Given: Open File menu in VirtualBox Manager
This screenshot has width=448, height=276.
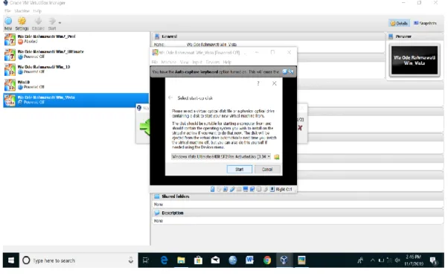Looking at the screenshot, I should coord(7,11).
